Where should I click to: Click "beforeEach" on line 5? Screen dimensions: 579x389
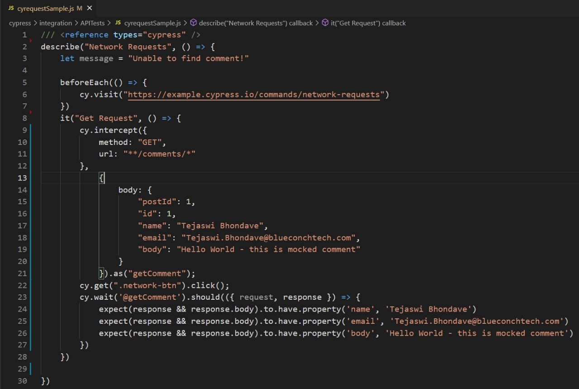click(85, 82)
